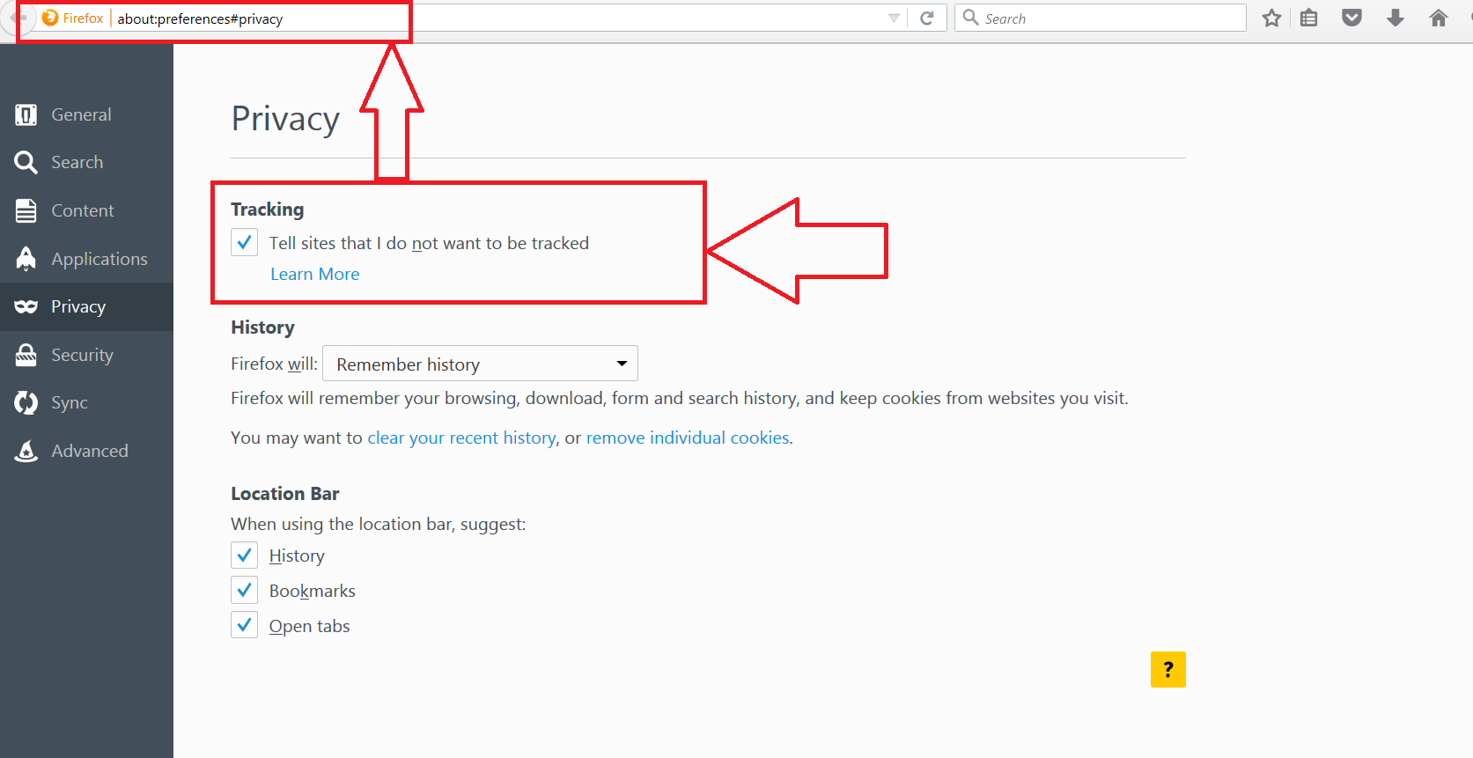
Task: Go back with the back arrow
Action: click(17, 18)
